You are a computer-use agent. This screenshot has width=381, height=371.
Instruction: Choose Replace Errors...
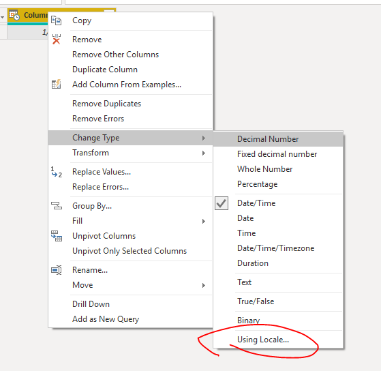[130, 187]
